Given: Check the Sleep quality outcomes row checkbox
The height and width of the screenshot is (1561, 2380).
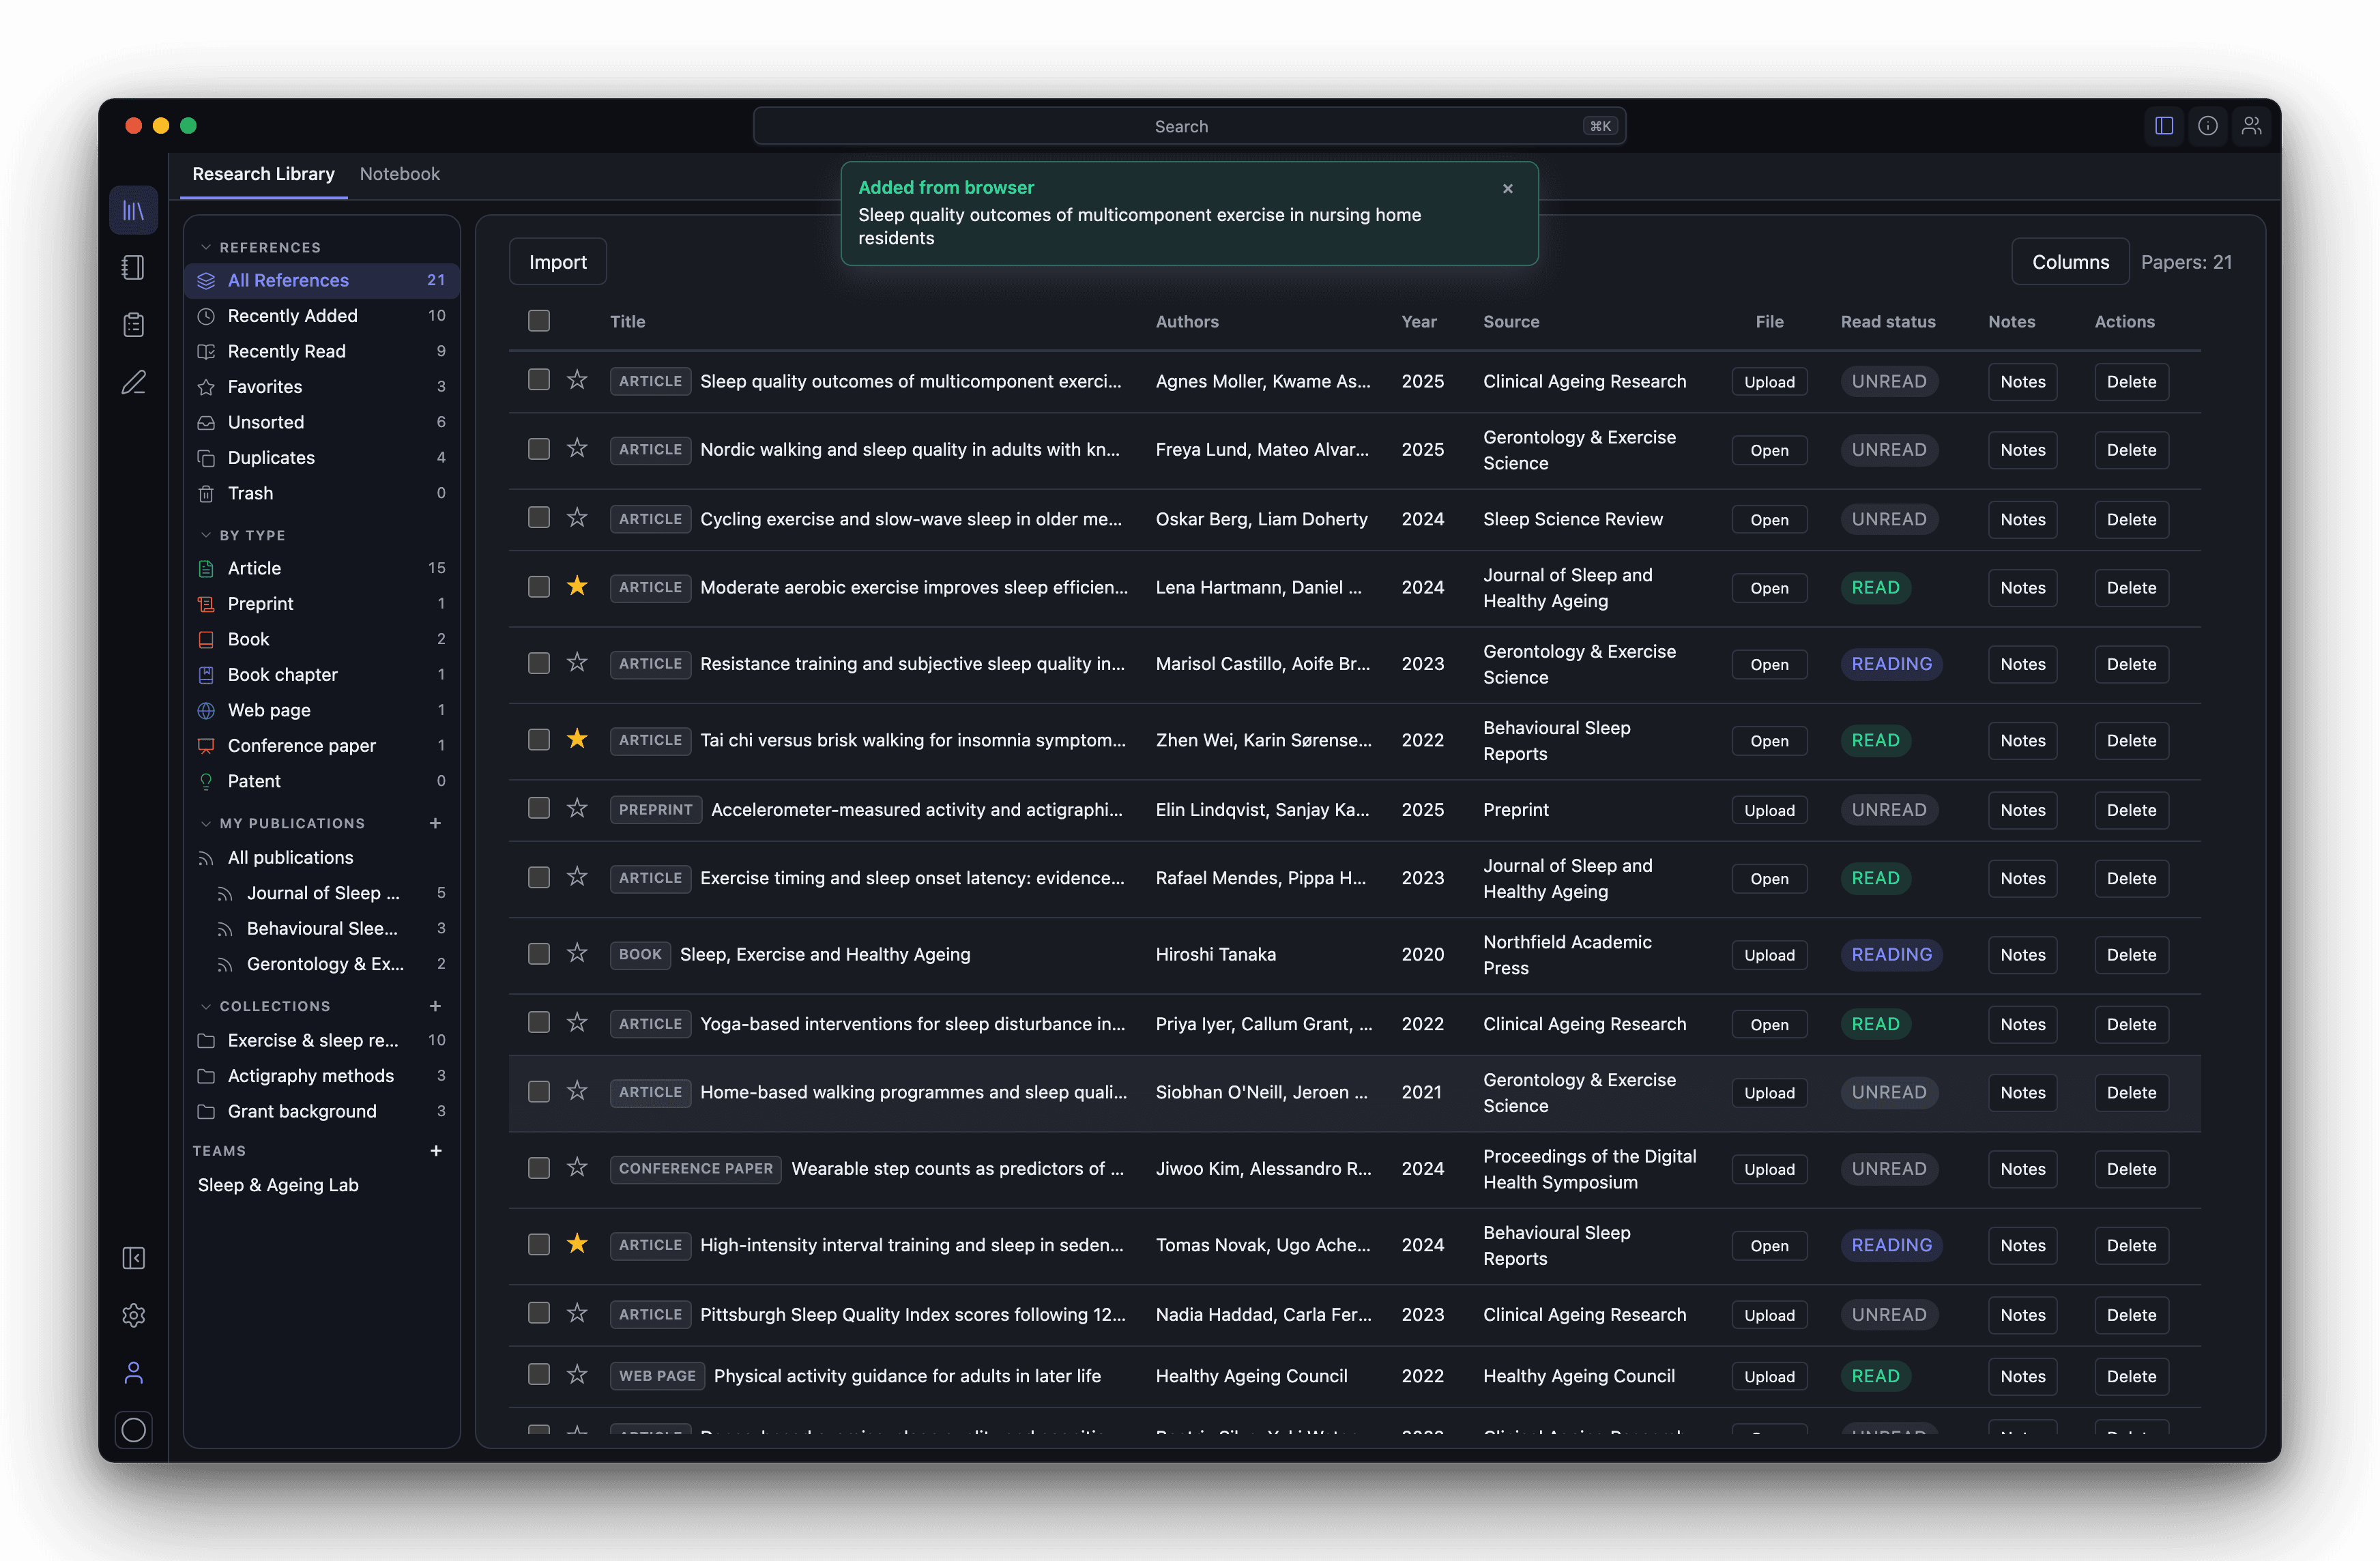Looking at the screenshot, I should pos(539,380).
